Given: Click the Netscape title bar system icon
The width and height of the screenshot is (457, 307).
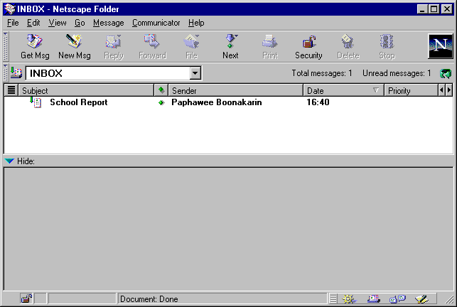Looking at the screenshot, I should point(9,9).
